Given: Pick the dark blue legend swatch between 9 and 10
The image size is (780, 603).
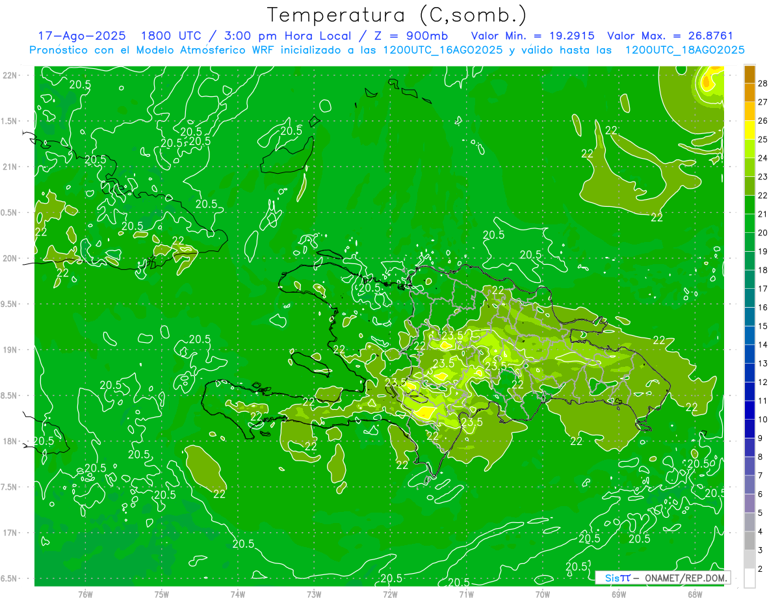Looking at the screenshot, I should pos(749,429).
